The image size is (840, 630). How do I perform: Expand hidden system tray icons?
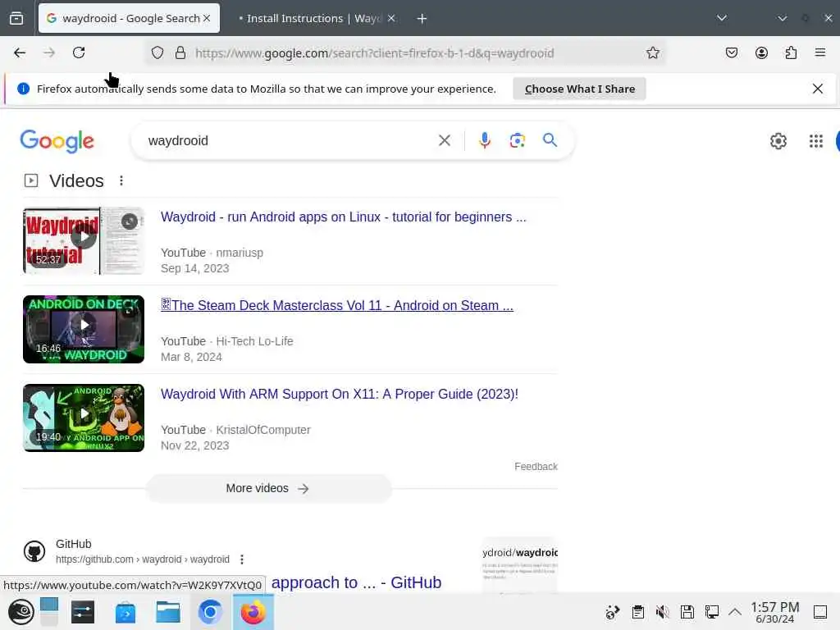735,612
